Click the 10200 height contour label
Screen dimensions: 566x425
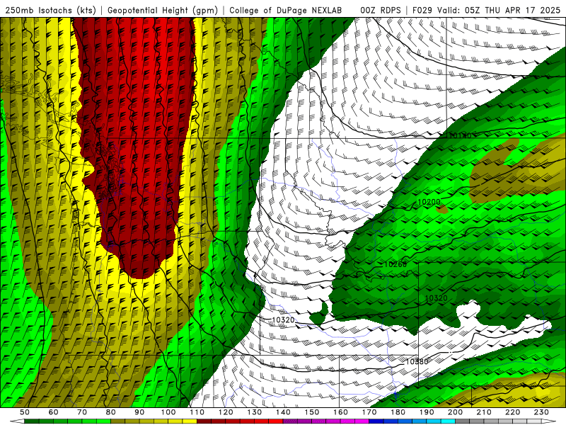429,202
